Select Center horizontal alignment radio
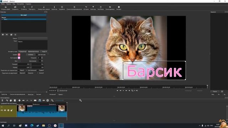 coord(27,70)
